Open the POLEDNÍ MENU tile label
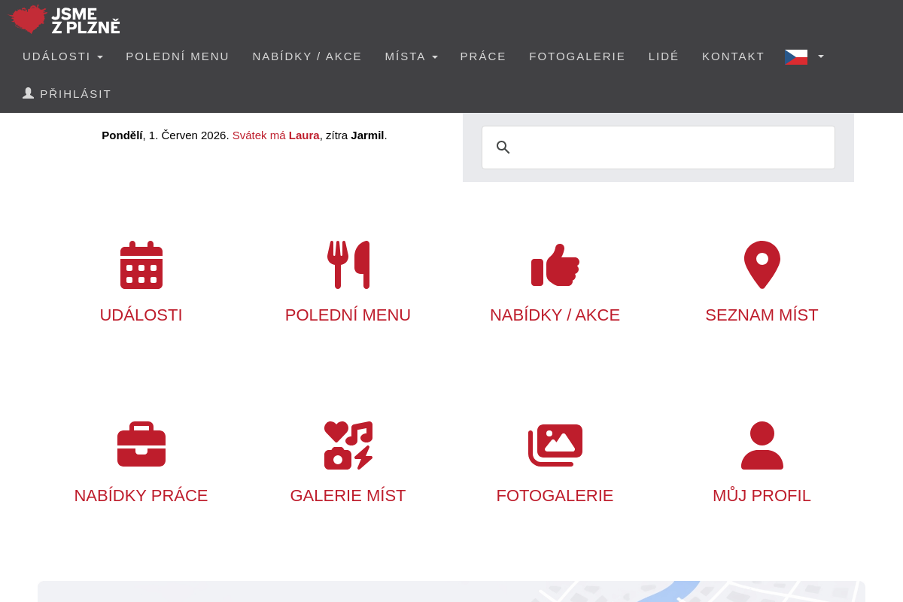903x602 pixels. pyautogui.click(x=348, y=315)
